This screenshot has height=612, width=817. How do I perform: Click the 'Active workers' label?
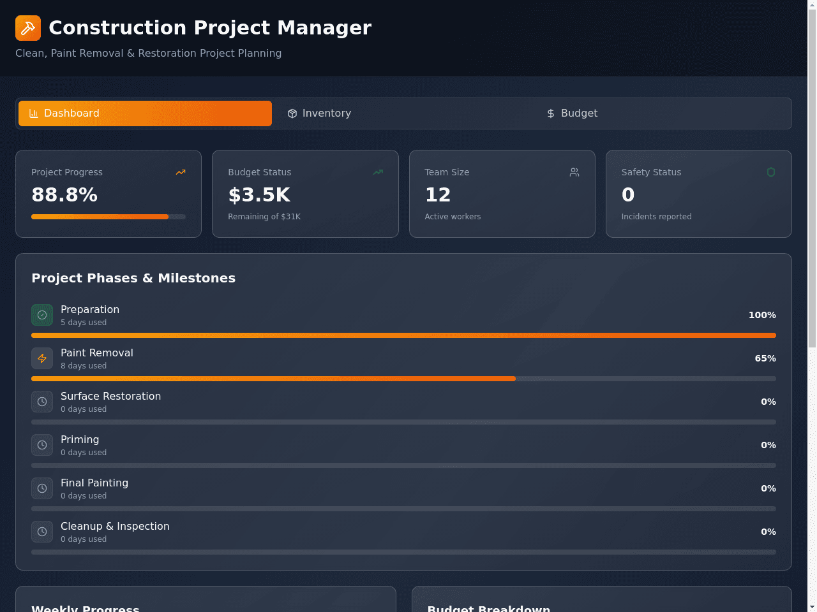(x=453, y=217)
